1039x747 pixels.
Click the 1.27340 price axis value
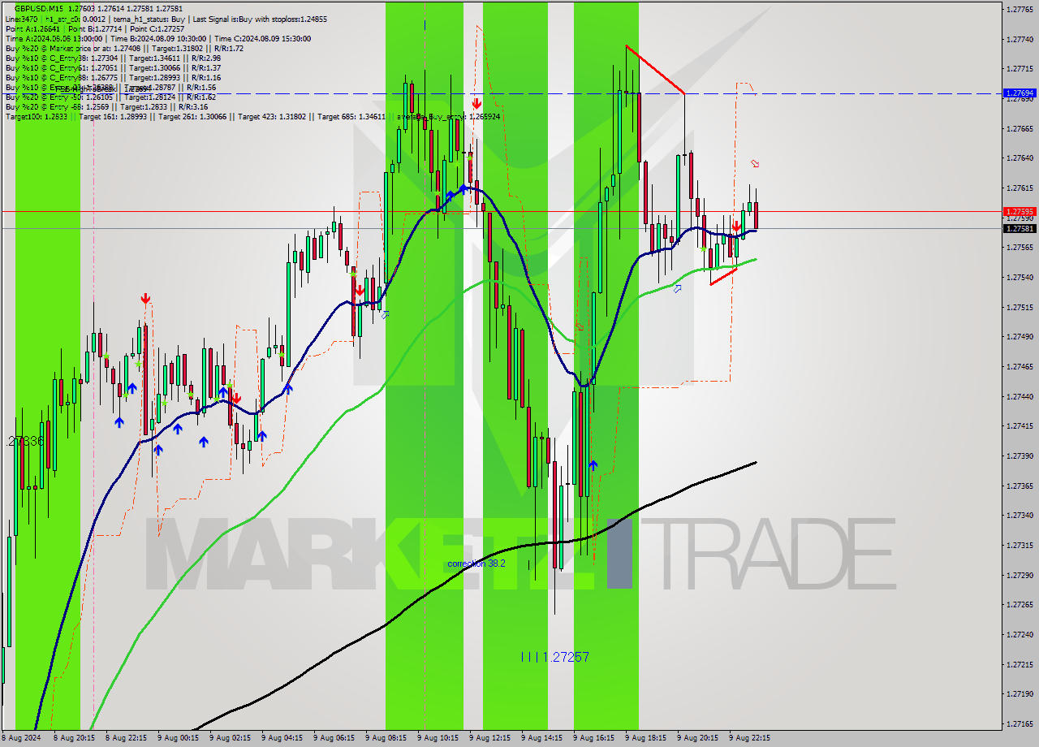[x=1020, y=515]
